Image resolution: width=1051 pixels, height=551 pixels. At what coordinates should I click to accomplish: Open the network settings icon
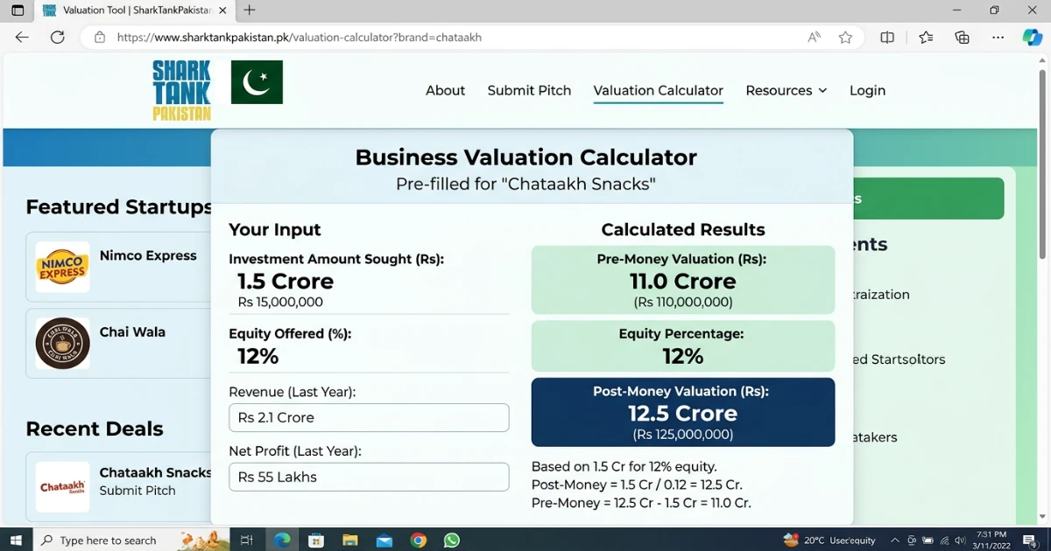pyautogui.click(x=944, y=541)
